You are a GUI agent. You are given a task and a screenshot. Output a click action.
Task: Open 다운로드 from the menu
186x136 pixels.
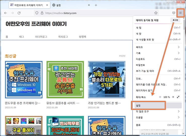tap(158, 59)
